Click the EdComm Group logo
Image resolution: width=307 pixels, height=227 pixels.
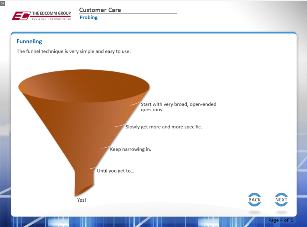click(41, 16)
